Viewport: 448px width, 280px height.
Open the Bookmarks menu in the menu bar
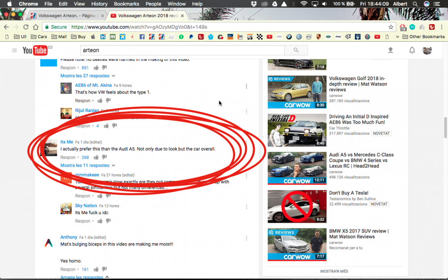tap(127, 4)
